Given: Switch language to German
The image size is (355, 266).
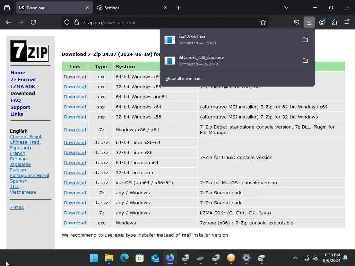Looking at the screenshot, I should coord(18,159).
